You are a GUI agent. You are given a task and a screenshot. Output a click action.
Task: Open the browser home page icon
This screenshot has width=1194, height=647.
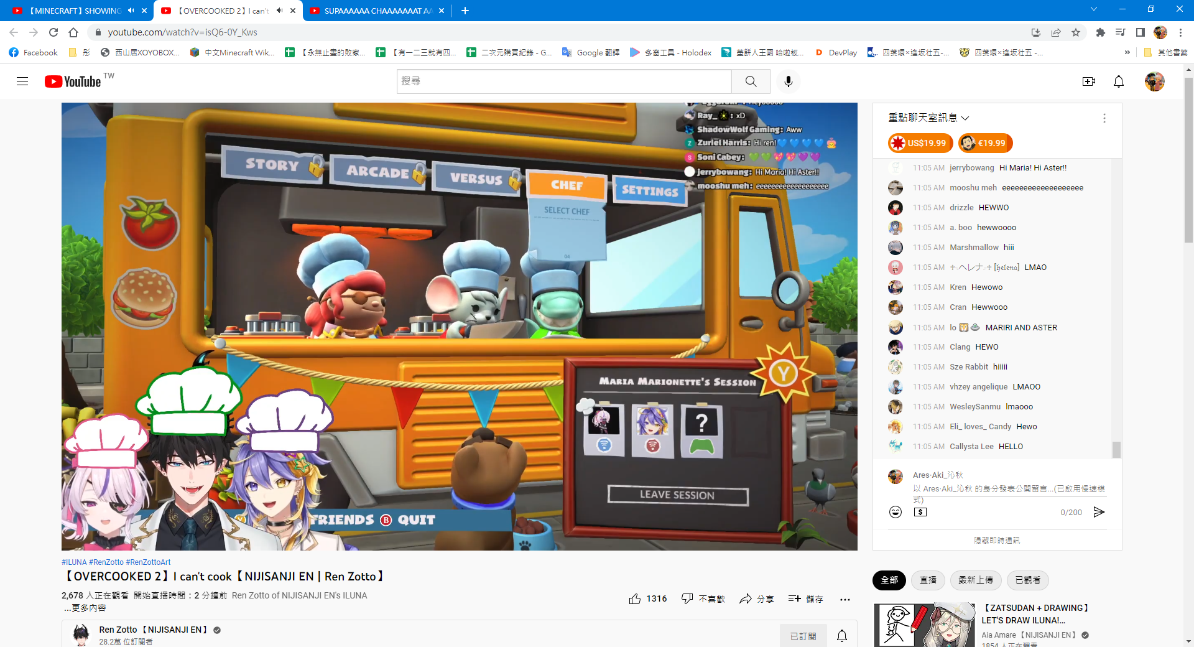pyautogui.click(x=73, y=32)
